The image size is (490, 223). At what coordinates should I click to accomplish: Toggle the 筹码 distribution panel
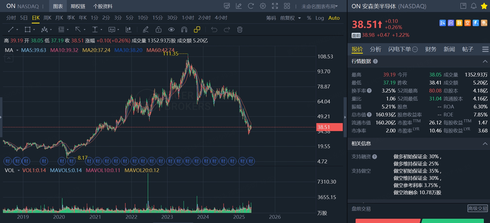tap(271, 18)
